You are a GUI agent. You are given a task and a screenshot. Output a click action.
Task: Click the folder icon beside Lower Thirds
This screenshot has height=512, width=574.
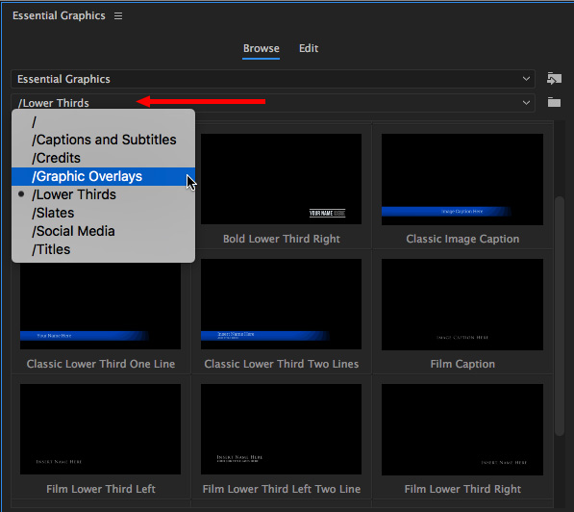(554, 102)
